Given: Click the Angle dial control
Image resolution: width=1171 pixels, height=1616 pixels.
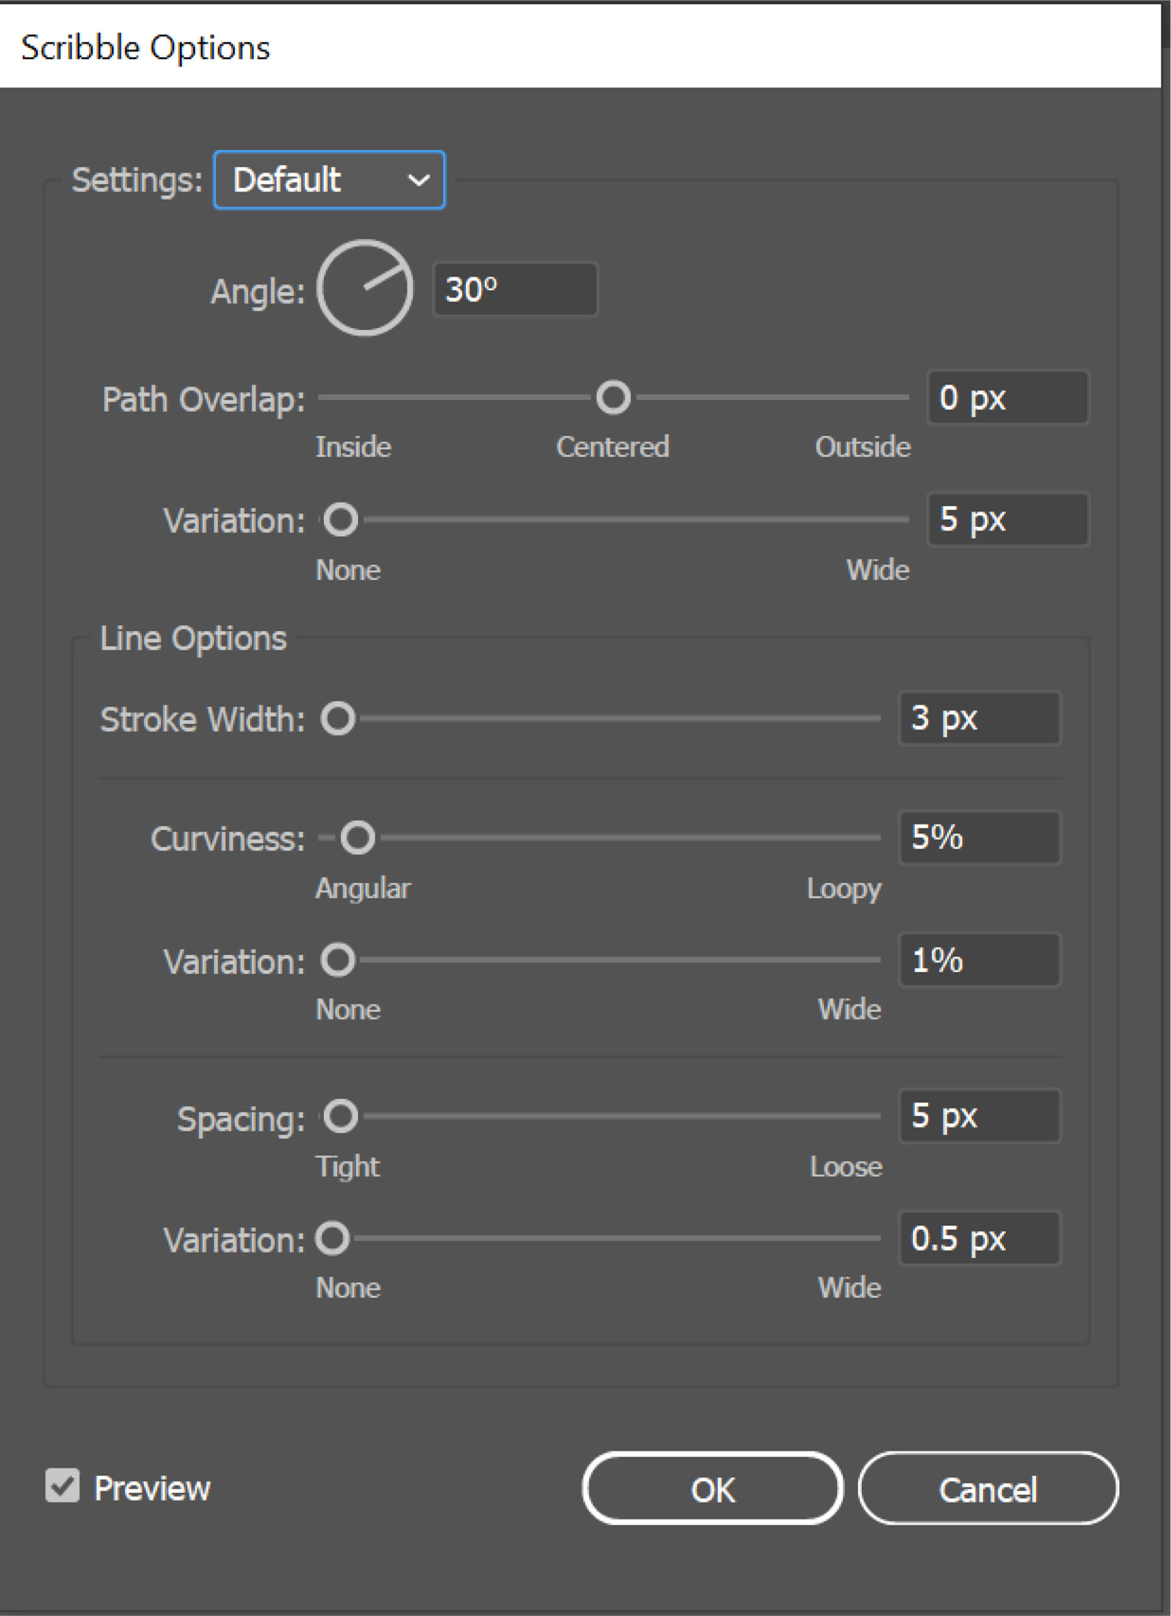Looking at the screenshot, I should click(364, 288).
